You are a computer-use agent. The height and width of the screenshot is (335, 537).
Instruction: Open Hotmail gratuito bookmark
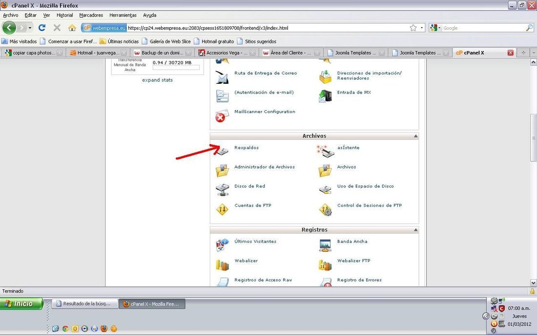click(214, 41)
